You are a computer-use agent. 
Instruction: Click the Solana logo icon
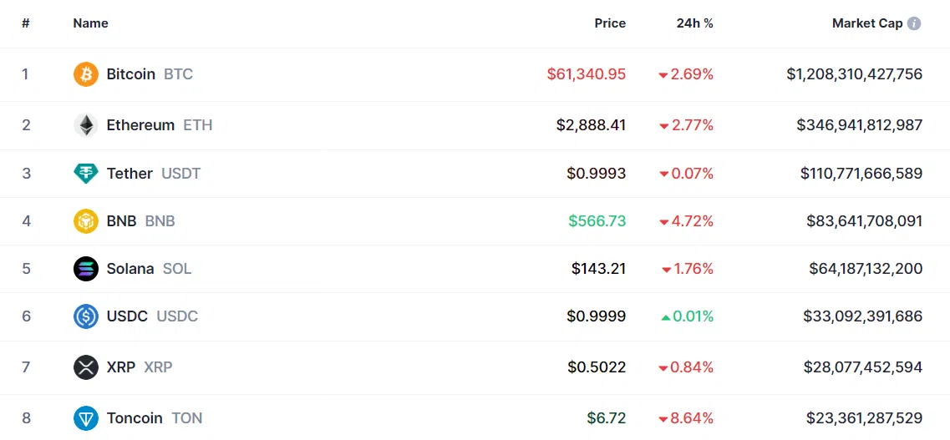coord(85,269)
